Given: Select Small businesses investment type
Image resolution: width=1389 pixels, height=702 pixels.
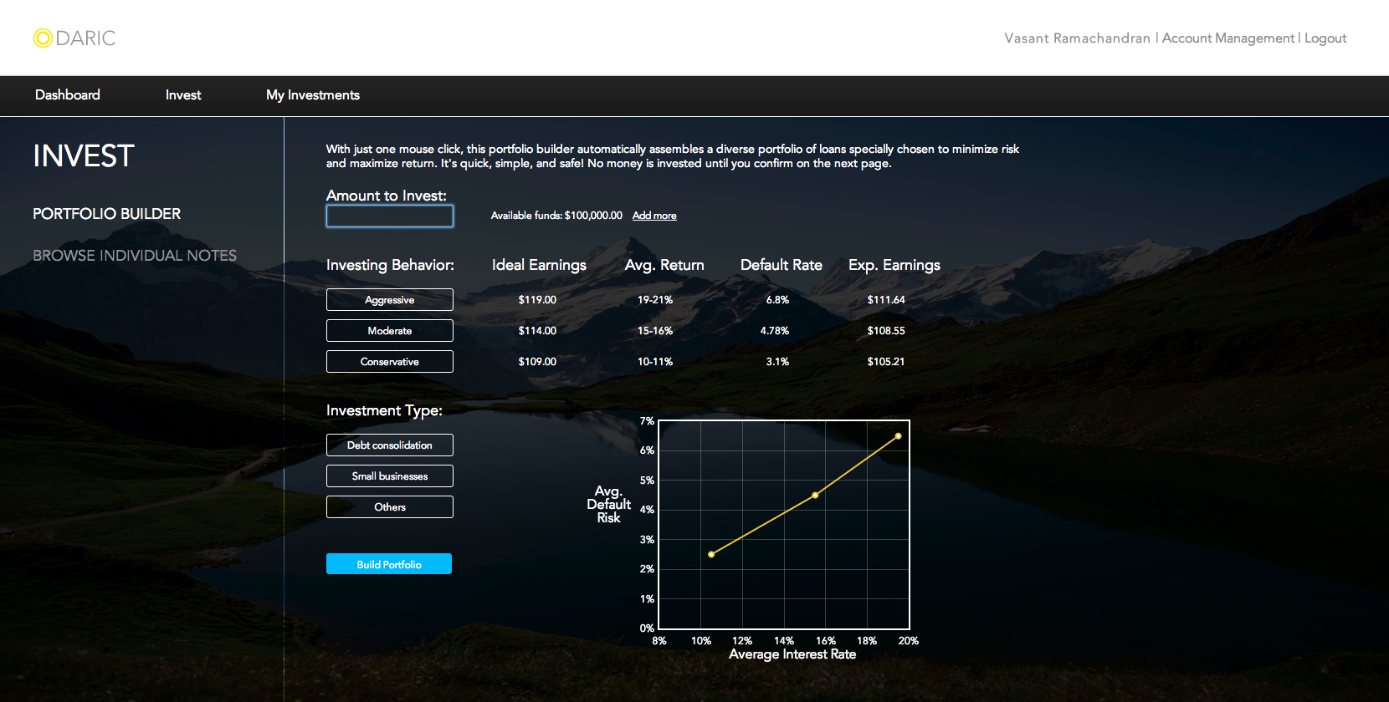Looking at the screenshot, I should click(x=390, y=476).
